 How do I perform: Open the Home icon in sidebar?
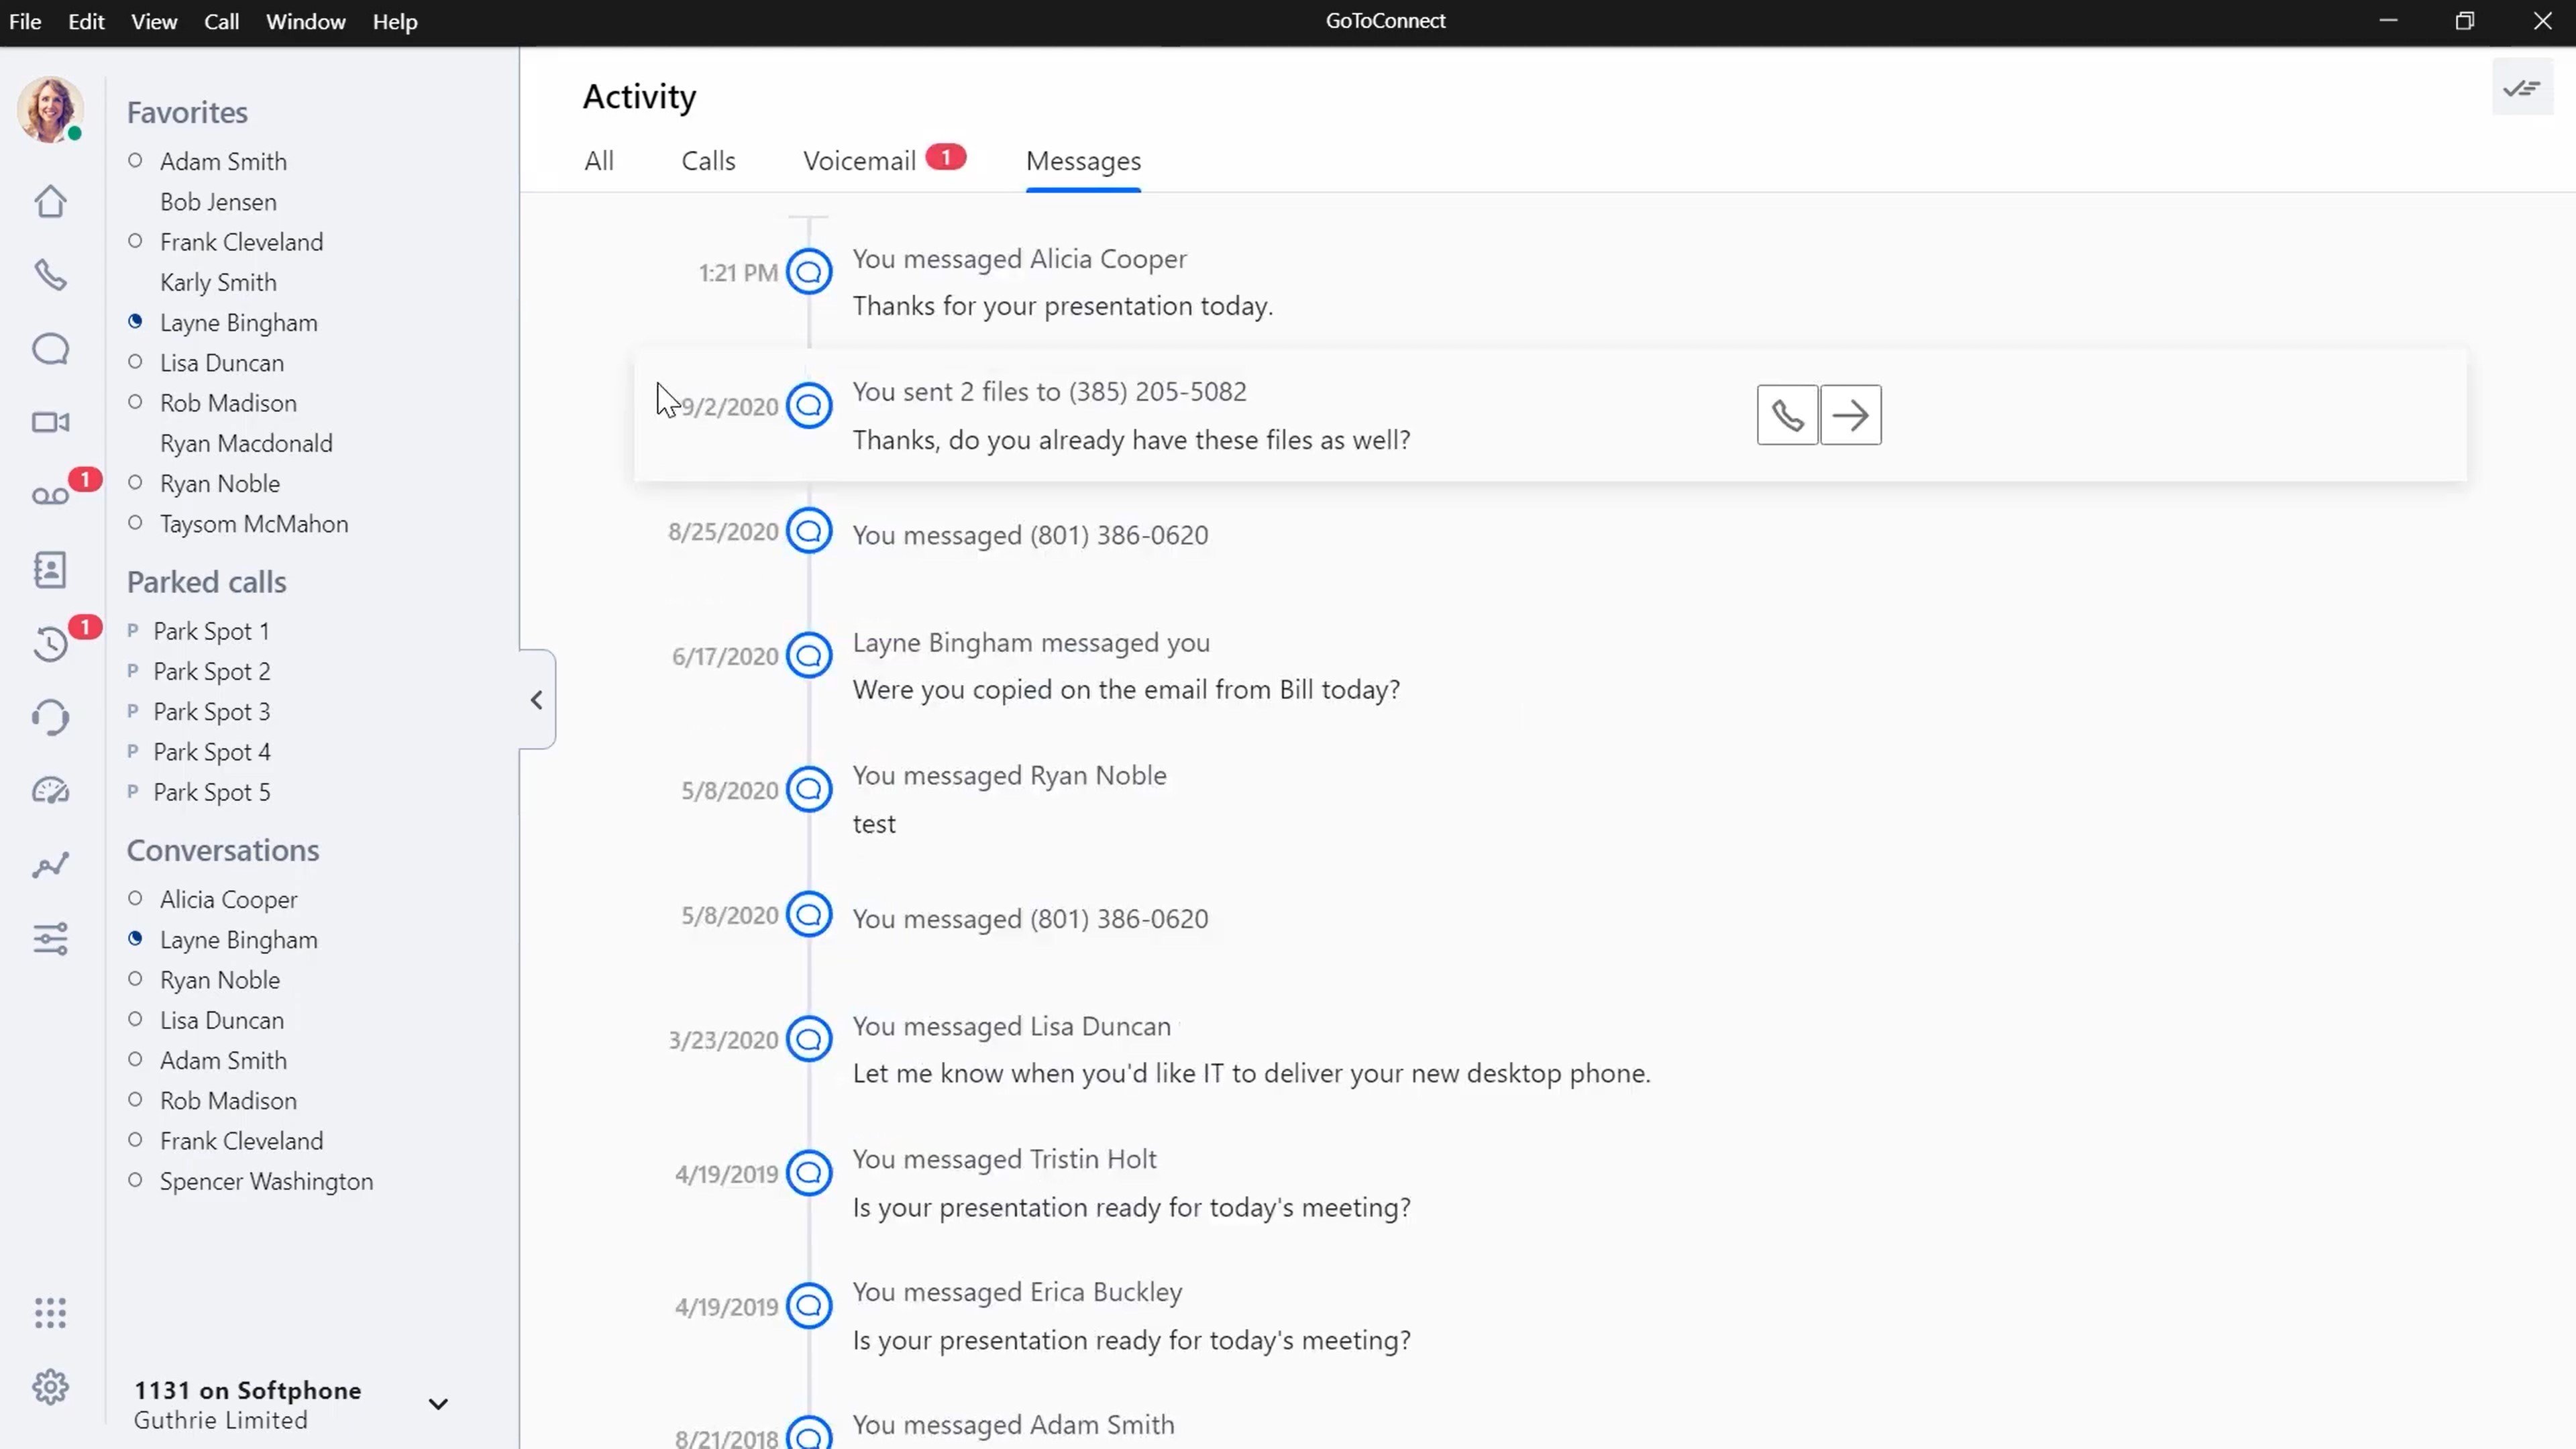point(50,201)
